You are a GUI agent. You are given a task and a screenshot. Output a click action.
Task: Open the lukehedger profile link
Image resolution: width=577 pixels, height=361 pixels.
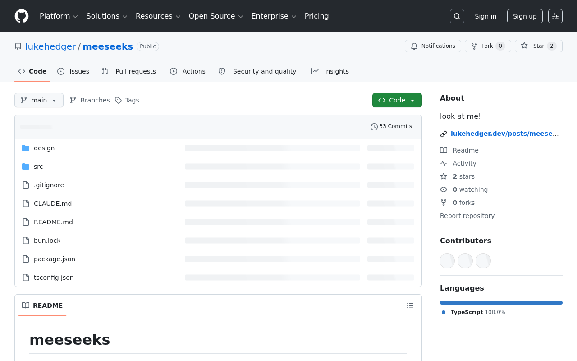(50, 46)
